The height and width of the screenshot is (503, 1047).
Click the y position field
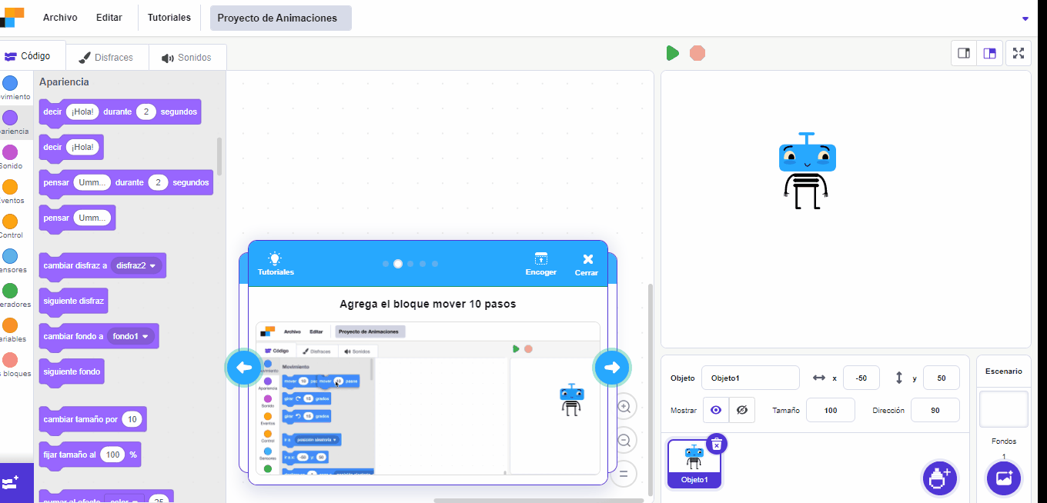(x=942, y=378)
